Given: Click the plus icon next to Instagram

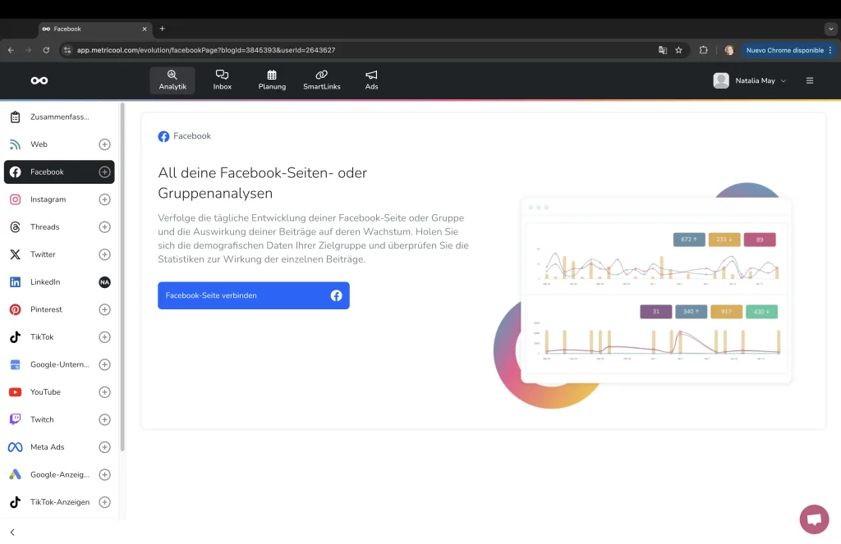Looking at the screenshot, I should click(x=104, y=199).
